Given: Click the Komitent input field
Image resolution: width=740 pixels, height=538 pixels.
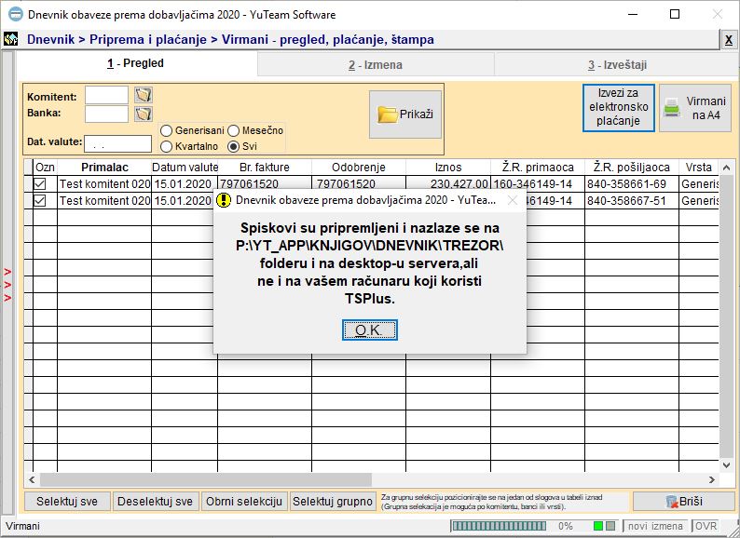Looking at the screenshot, I should (106, 95).
